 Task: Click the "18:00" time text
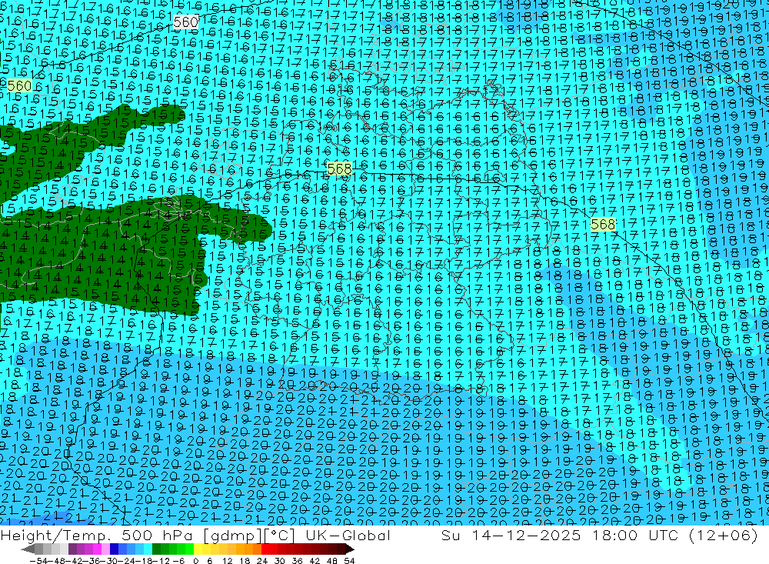coord(614,536)
